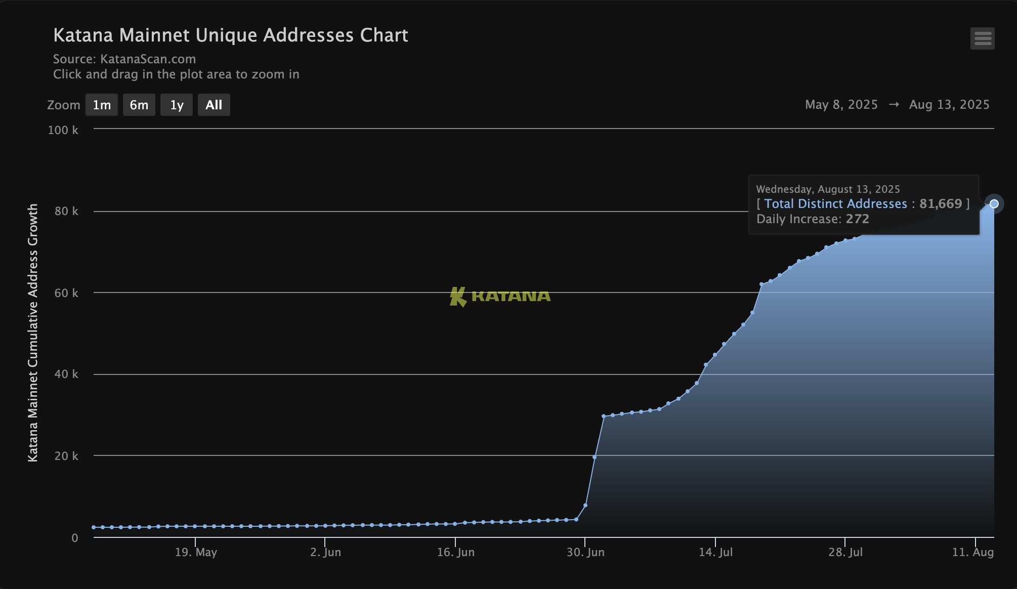Click the Total Distinct Addresses tooltip text
This screenshot has width=1017, height=589.
[835, 204]
